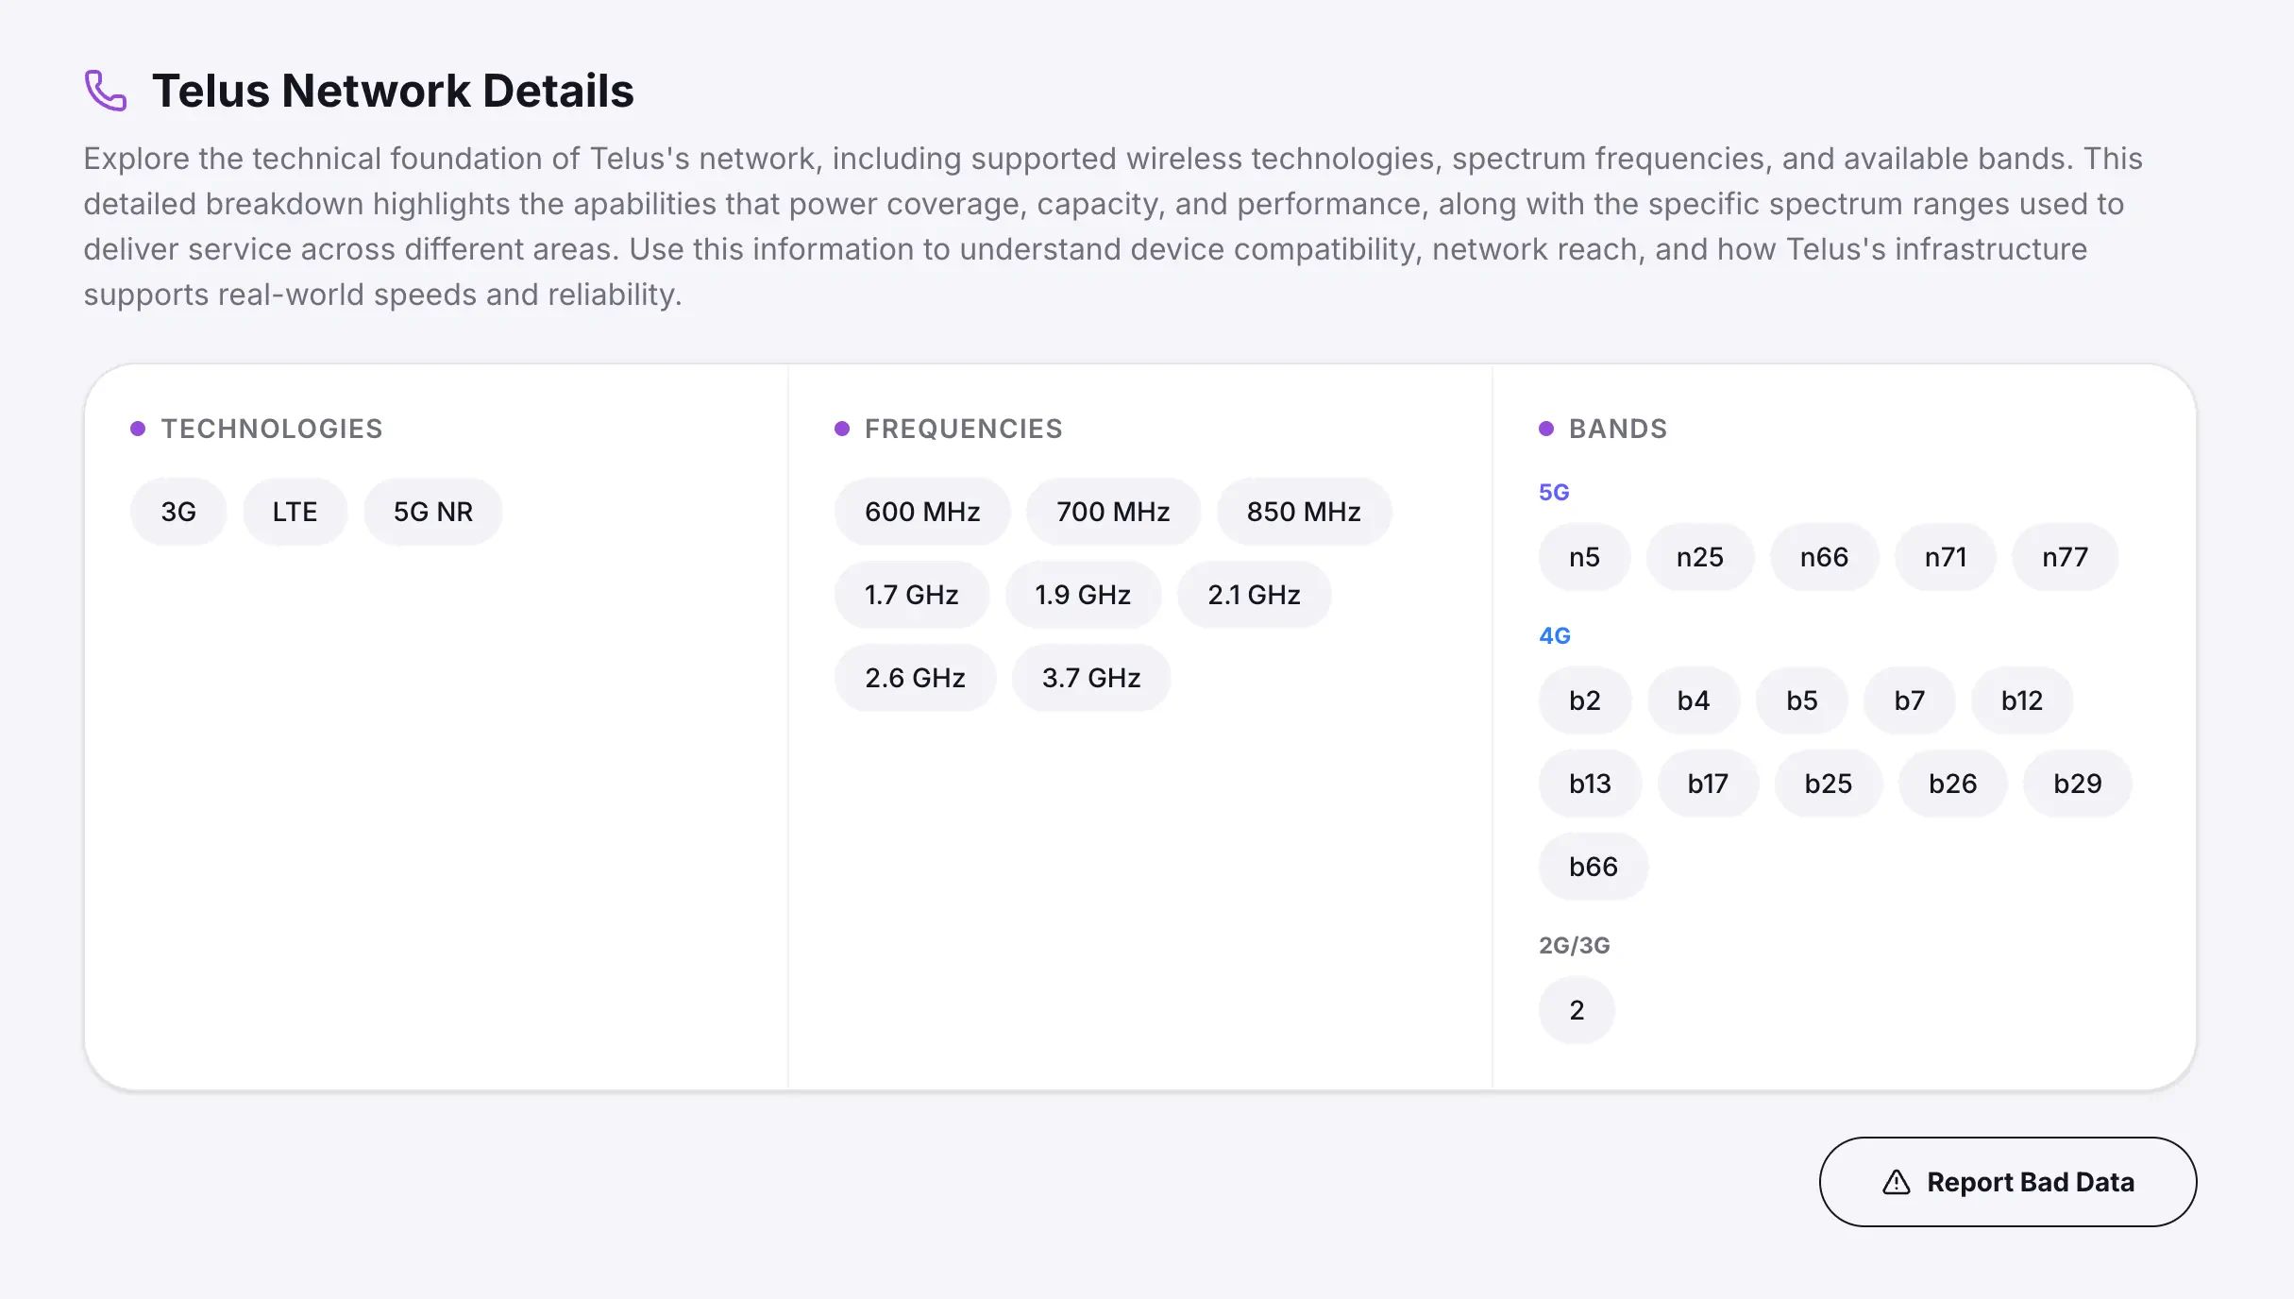Select the n66 5G band chip
2294x1299 pixels.
click(x=1824, y=557)
